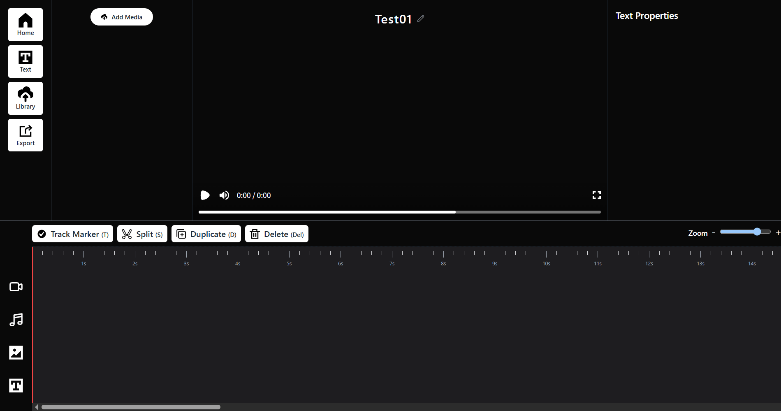Mute the video with speaker icon
This screenshot has height=411, width=781.
[224, 195]
